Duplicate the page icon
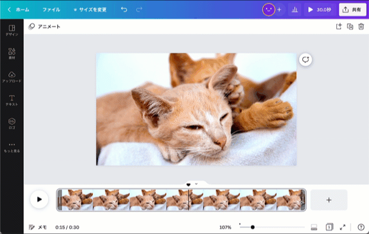 point(350,27)
